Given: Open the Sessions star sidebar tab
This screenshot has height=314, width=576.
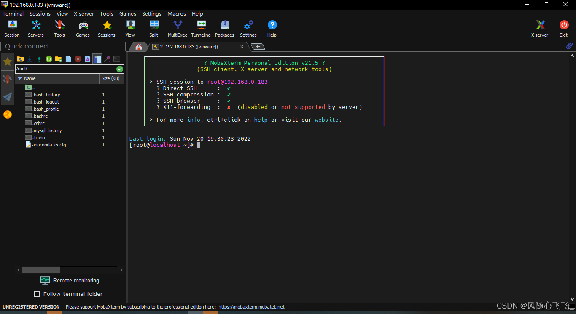Looking at the screenshot, I should (8, 62).
